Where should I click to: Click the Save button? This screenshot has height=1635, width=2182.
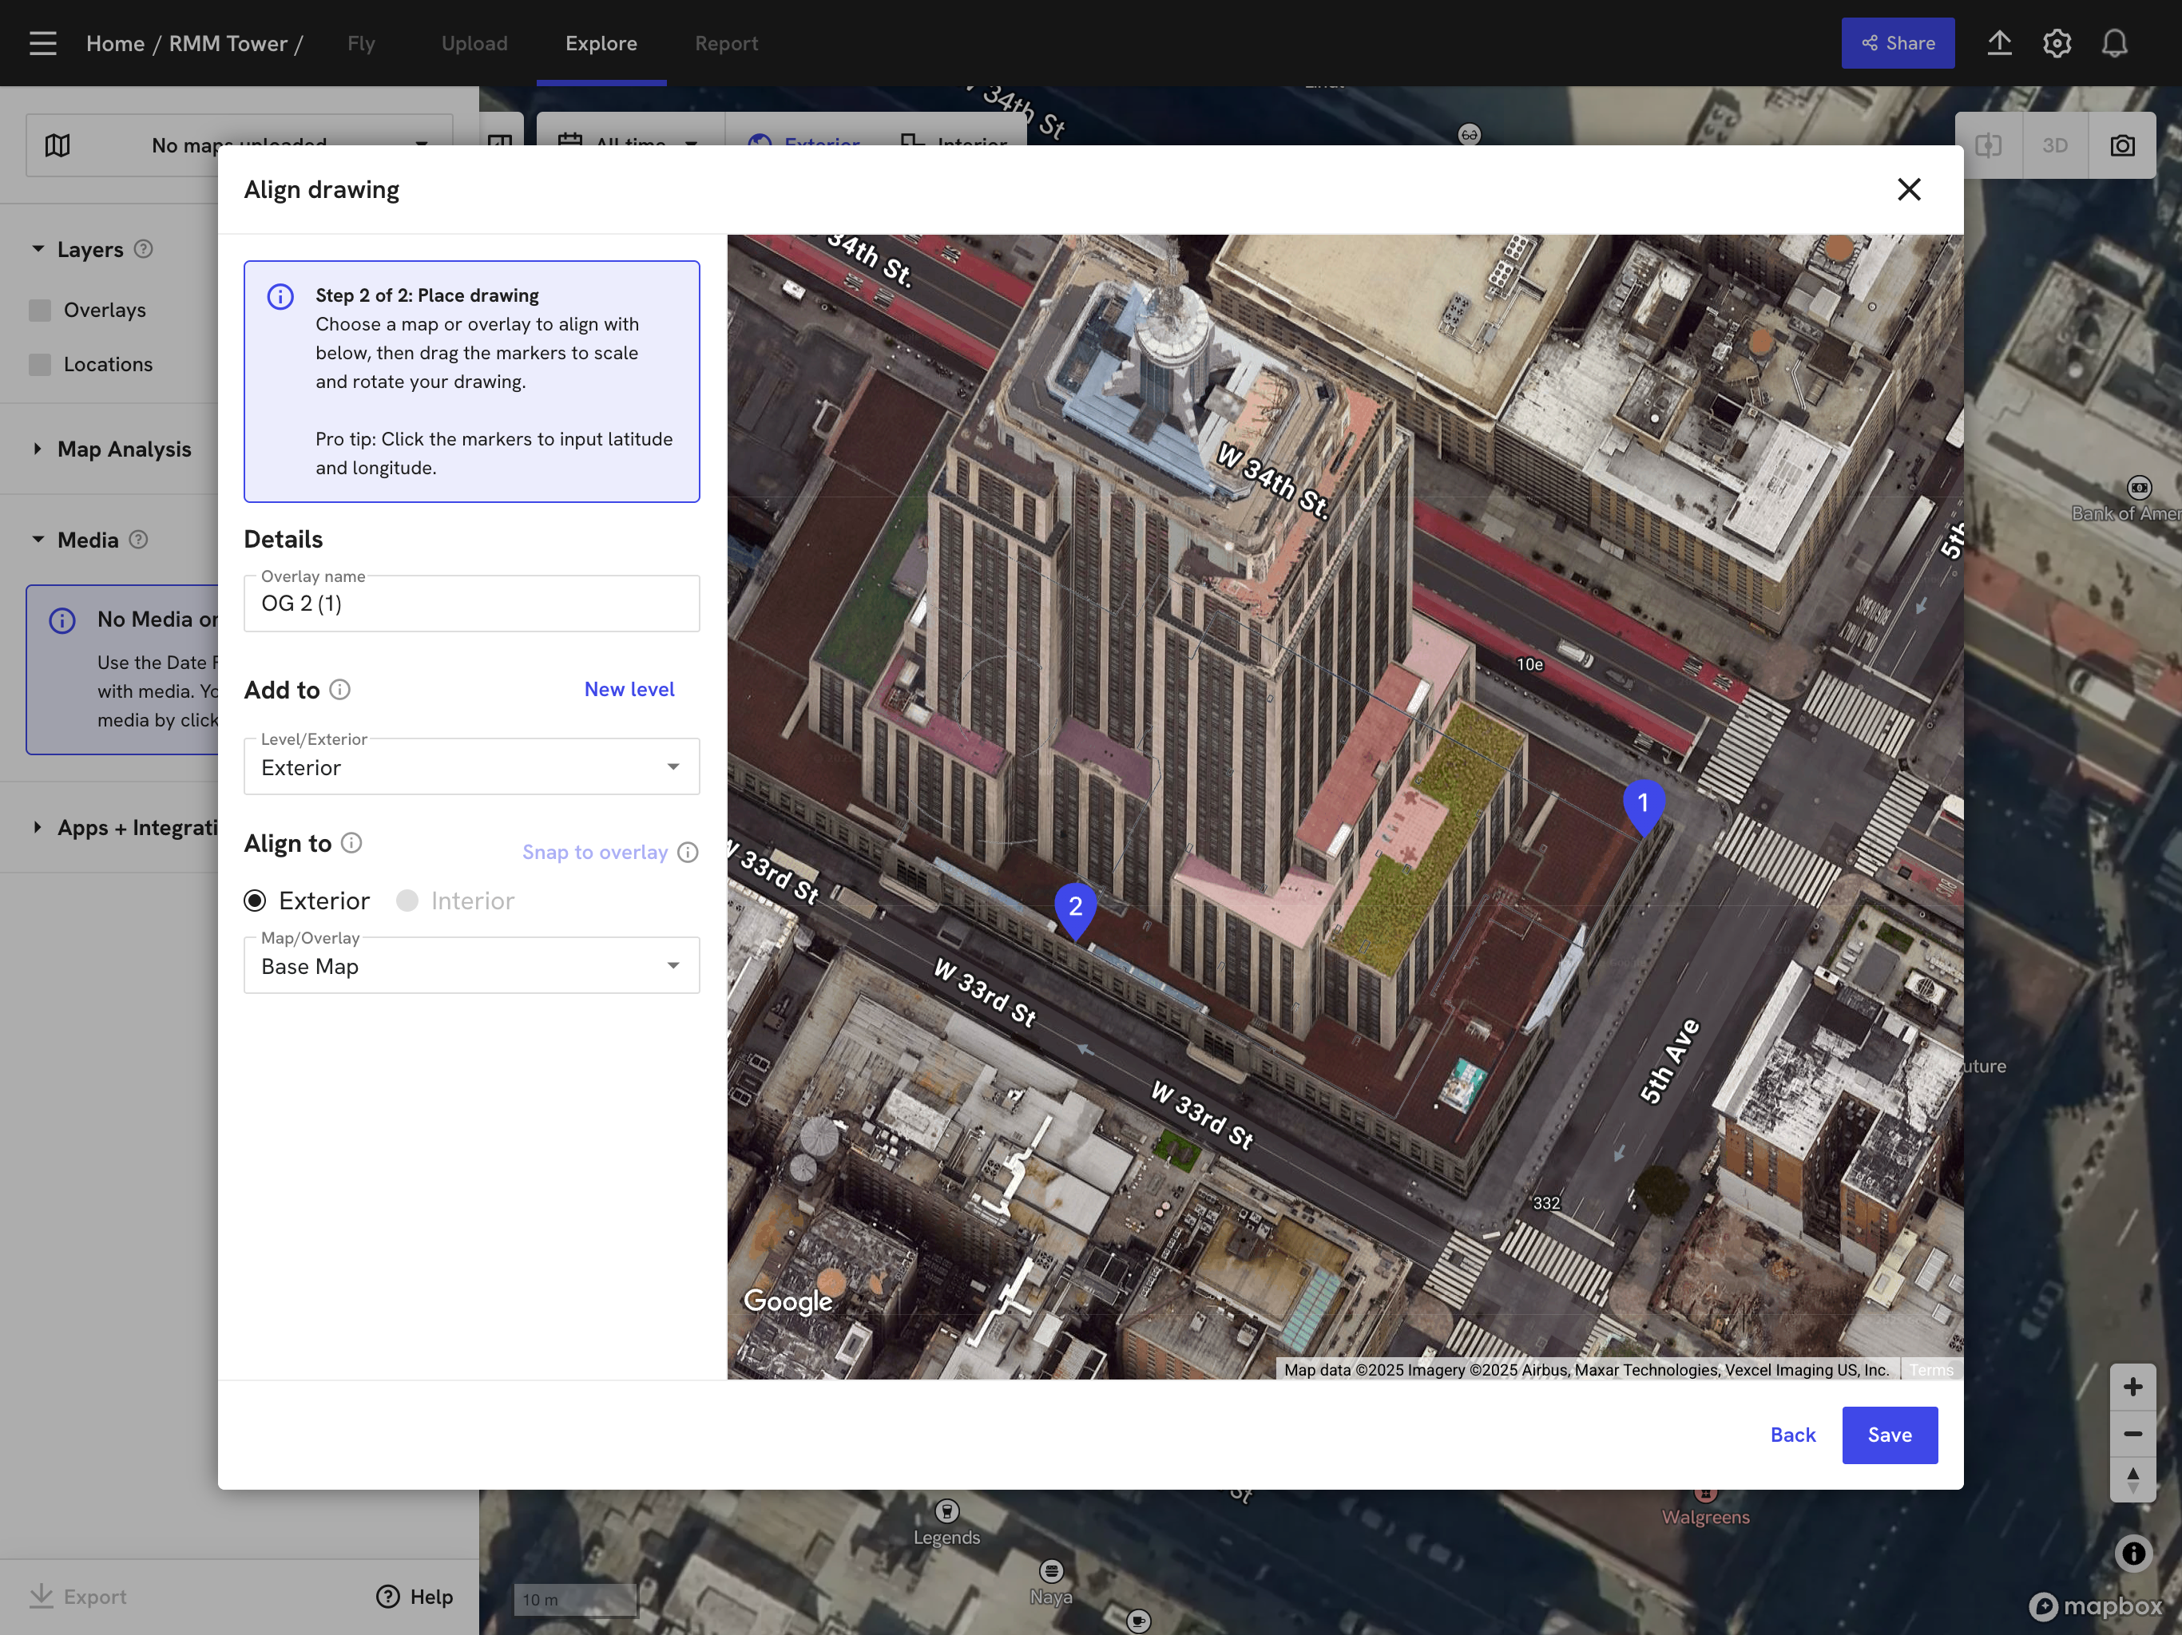(x=1889, y=1435)
